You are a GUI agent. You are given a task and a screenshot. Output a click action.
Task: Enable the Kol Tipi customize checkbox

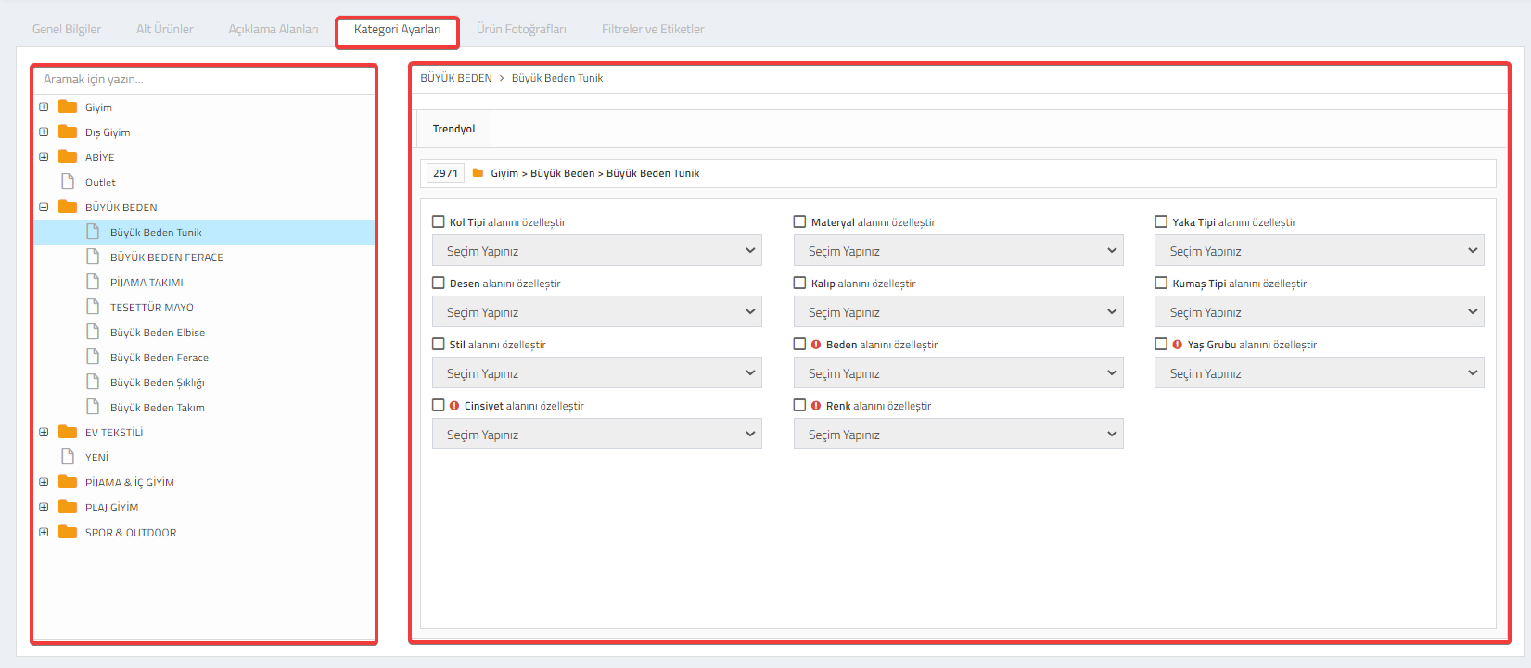coord(439,221)
